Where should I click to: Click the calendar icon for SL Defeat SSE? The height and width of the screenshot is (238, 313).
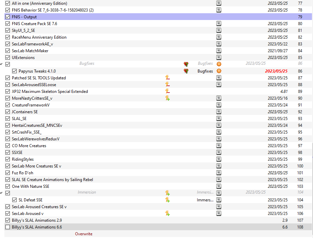[219, 200]
